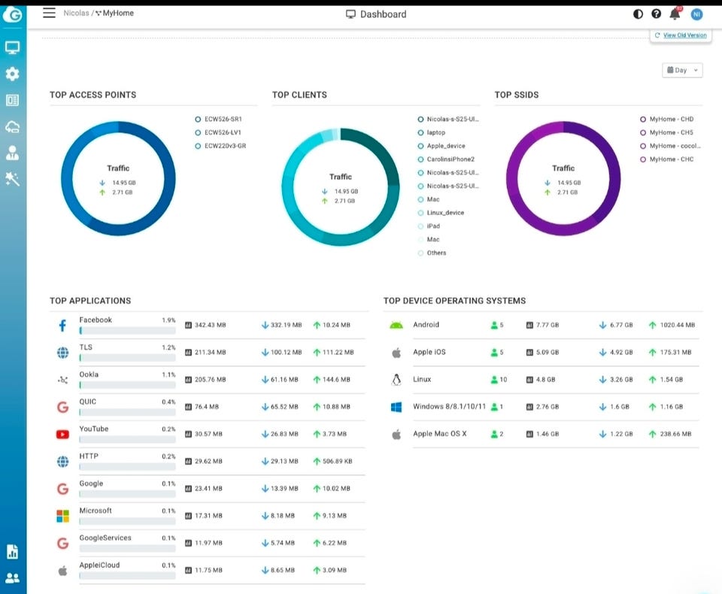Toggle laptop client legend entry
The image size is (722, 594).
pyautogui.click(x=432, y=132)
